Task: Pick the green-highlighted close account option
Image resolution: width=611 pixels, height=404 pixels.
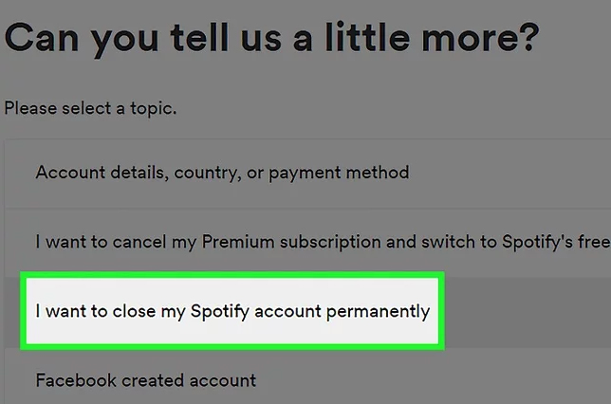Action: [232, 311]
